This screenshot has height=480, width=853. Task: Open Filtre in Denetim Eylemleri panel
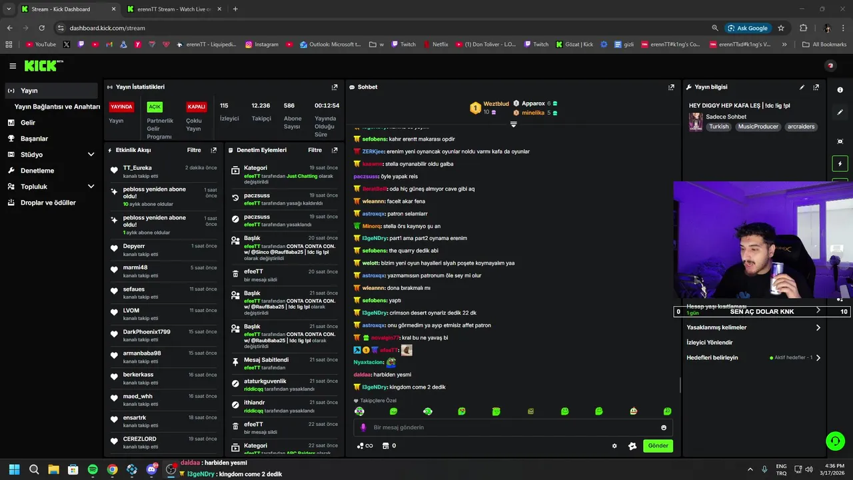click(x=315, y=151)
